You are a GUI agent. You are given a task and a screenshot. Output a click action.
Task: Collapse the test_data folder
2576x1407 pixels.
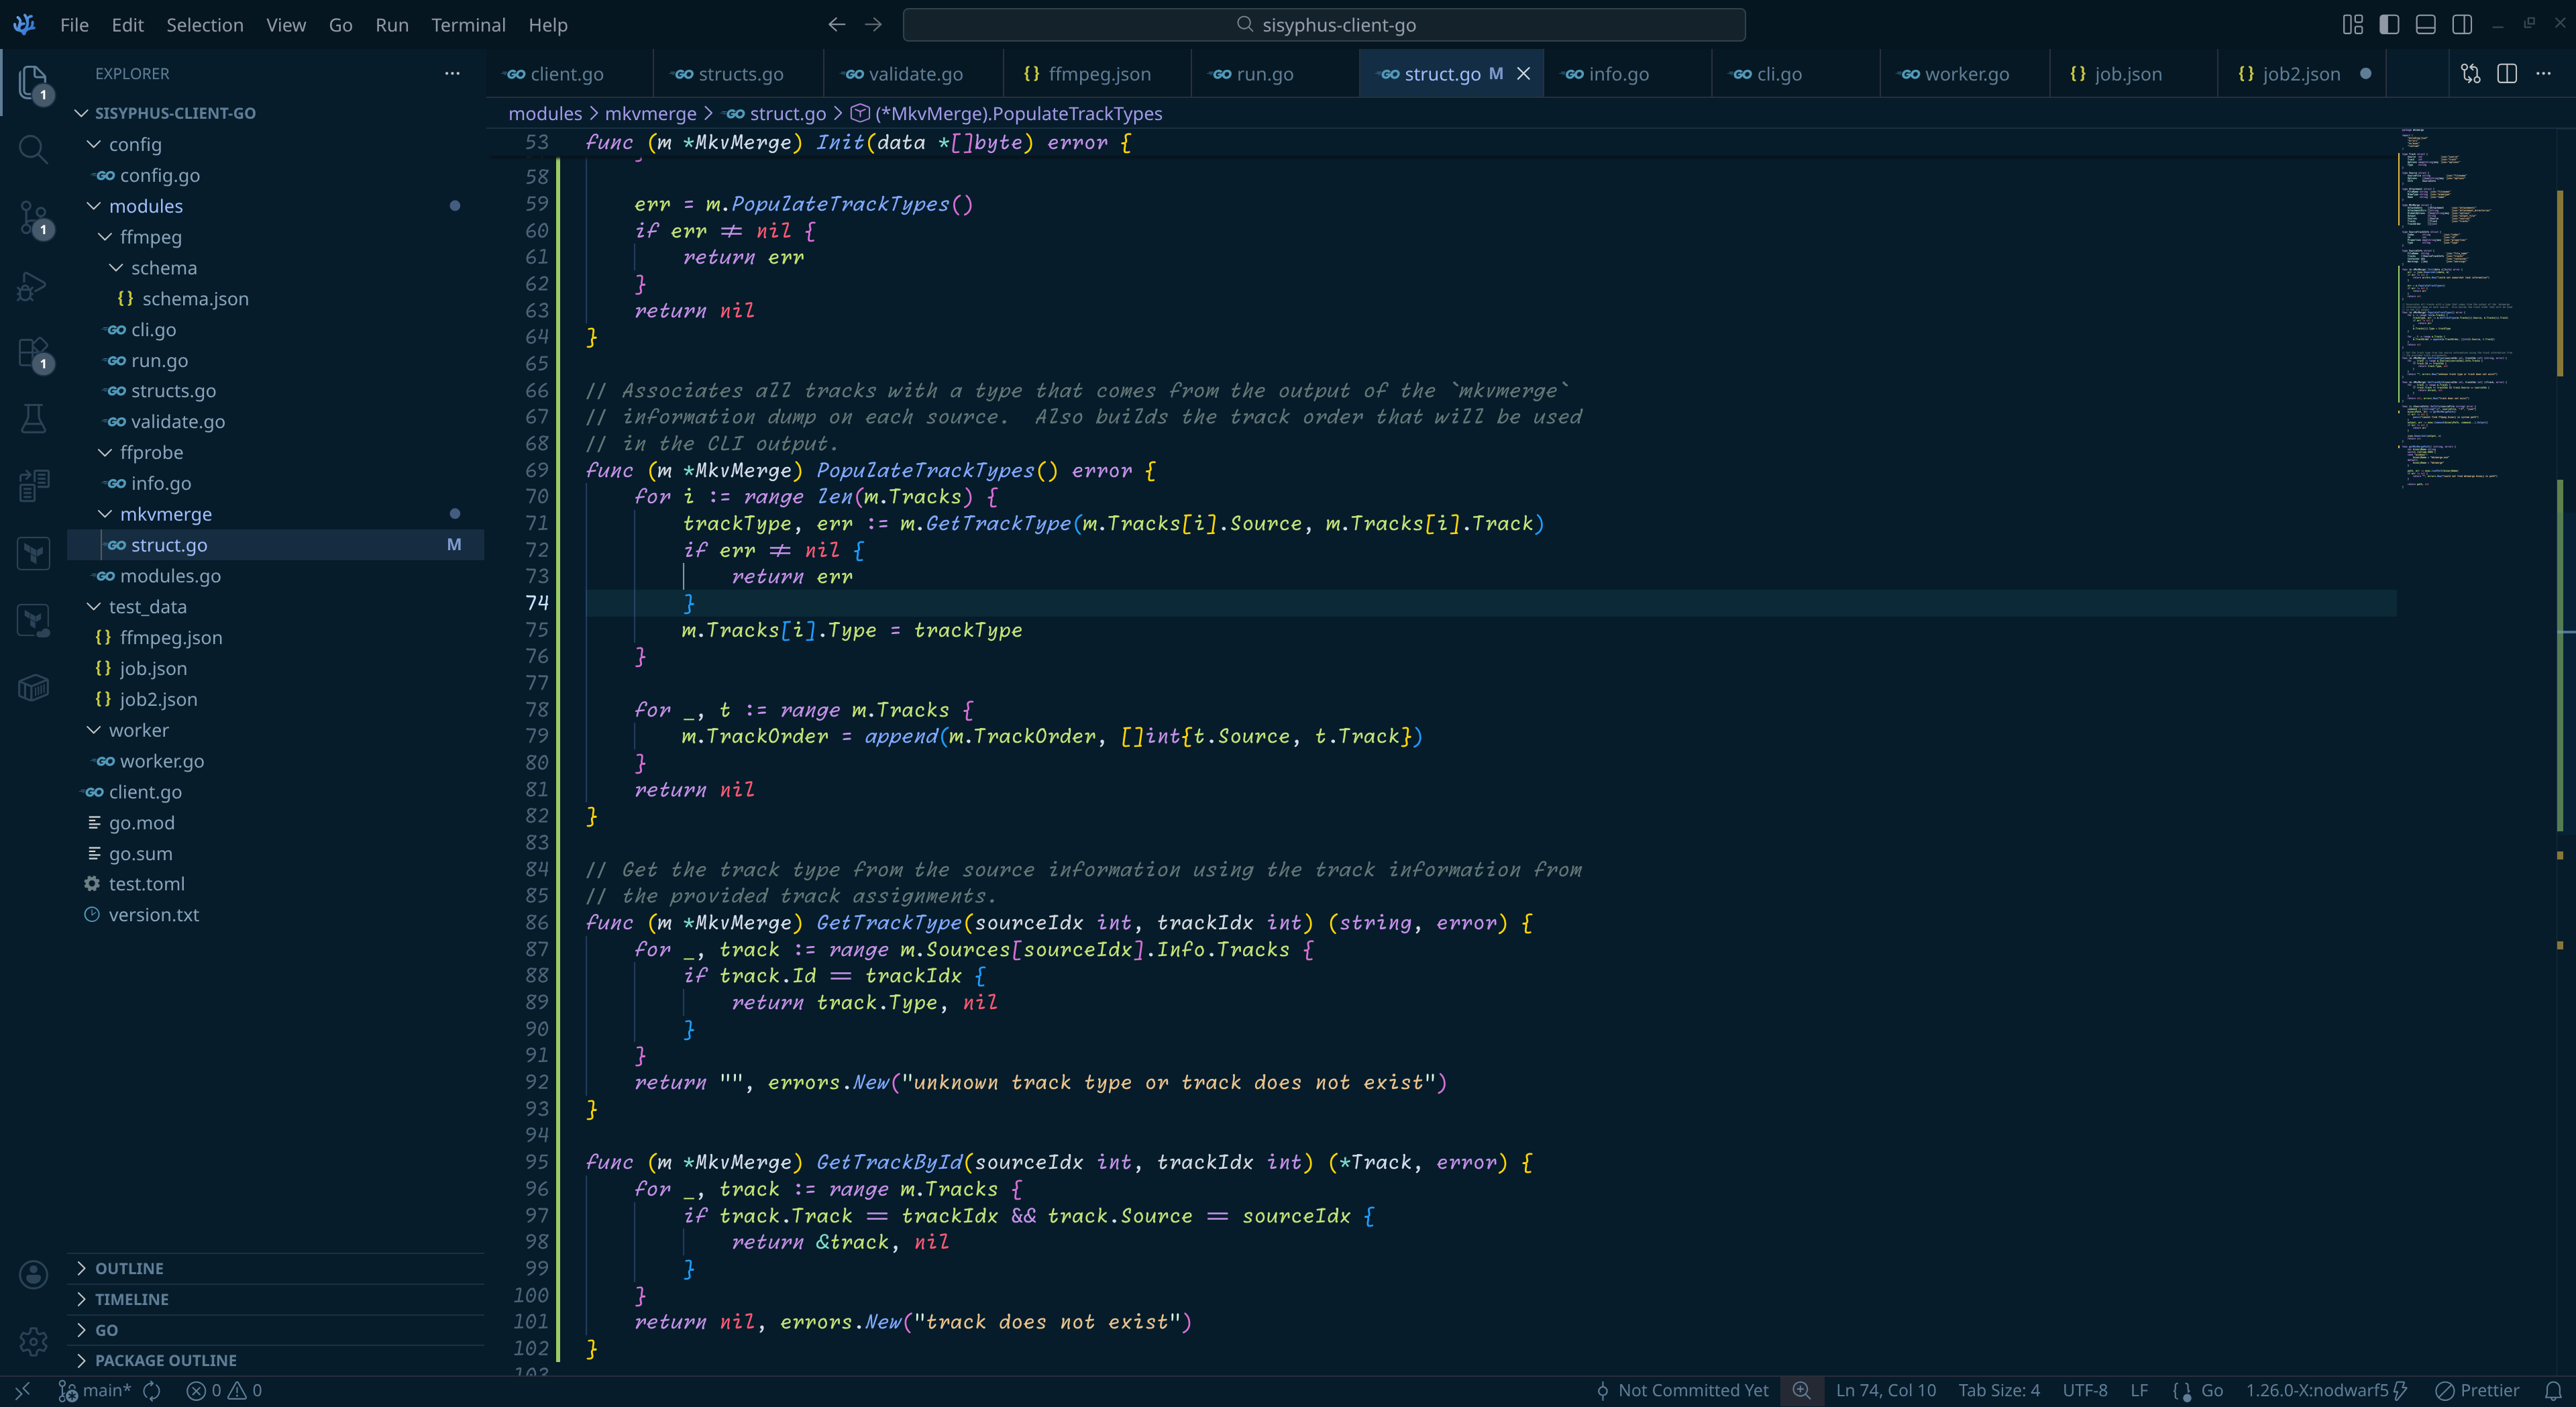click(x=147, y=607)
